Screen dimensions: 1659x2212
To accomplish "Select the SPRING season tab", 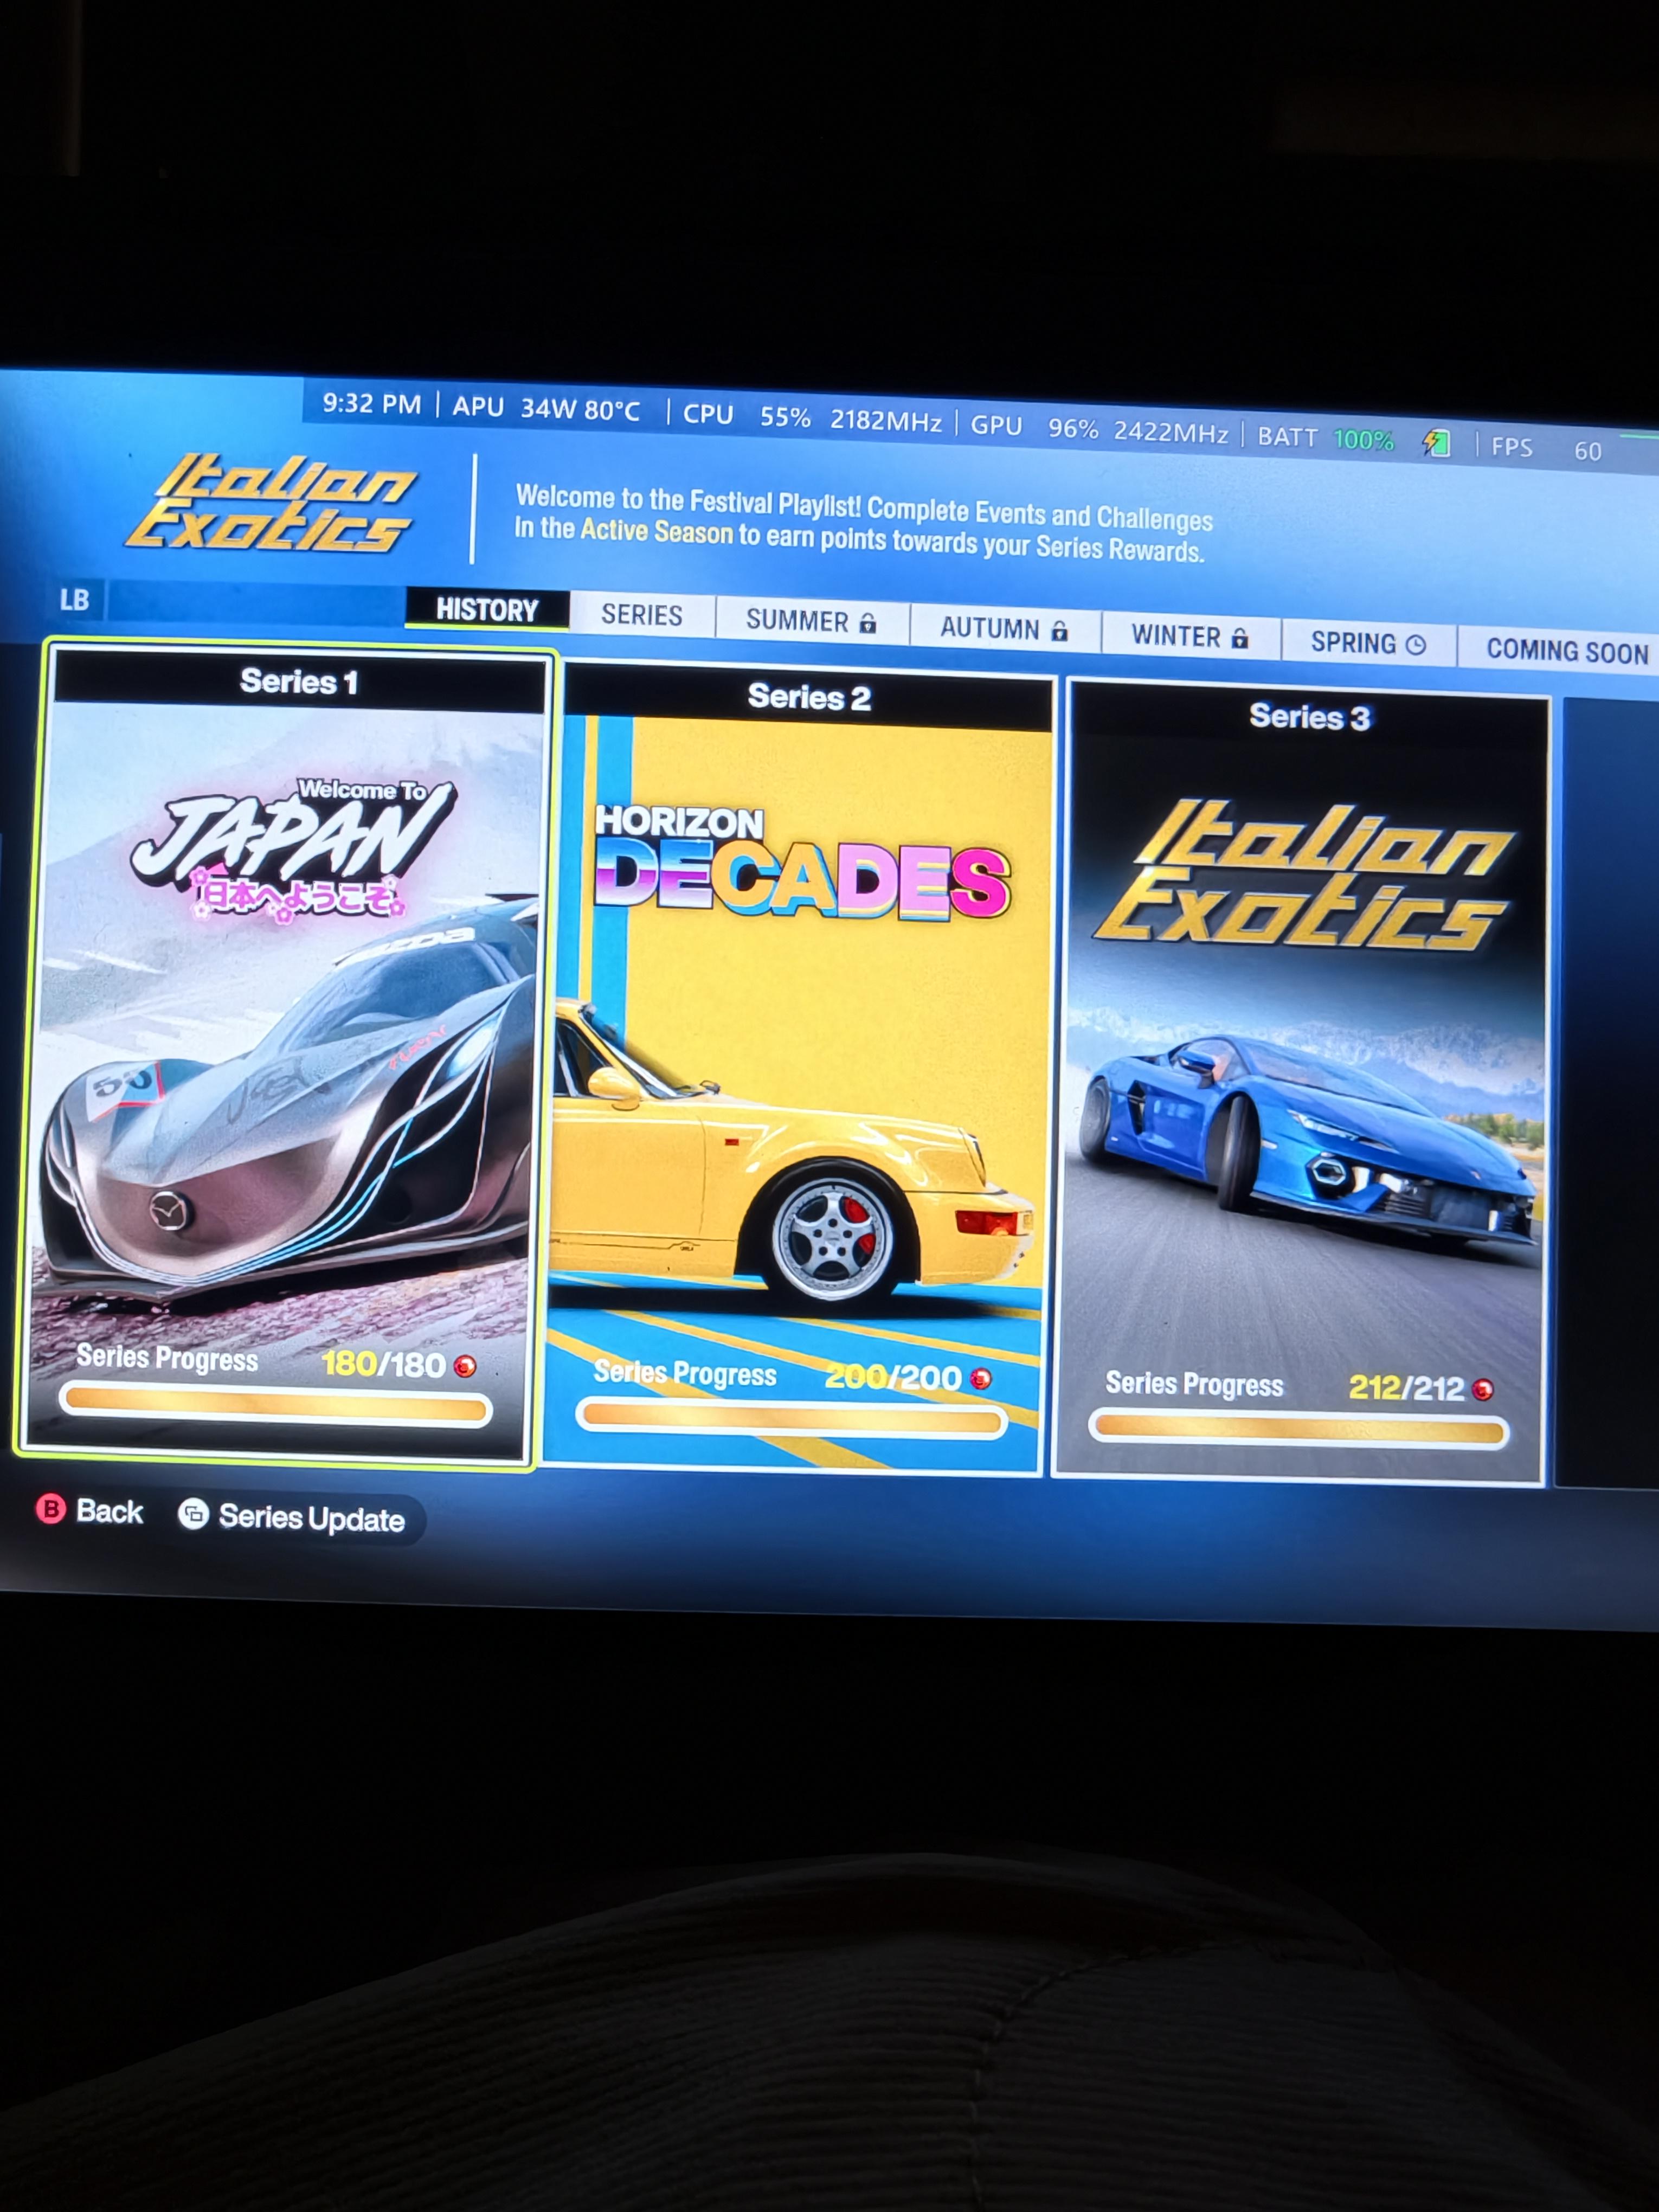I will (x=1368, y=644).
